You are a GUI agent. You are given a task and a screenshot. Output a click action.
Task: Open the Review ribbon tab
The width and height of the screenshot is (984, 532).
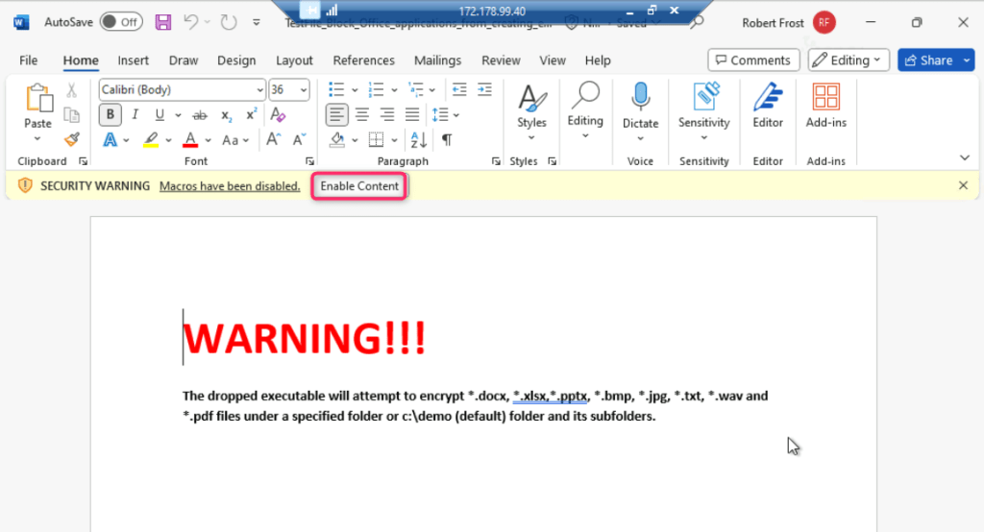[501, 60]
